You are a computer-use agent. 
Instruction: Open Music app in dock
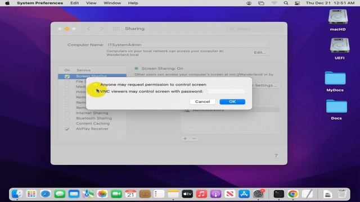[201, 194]
